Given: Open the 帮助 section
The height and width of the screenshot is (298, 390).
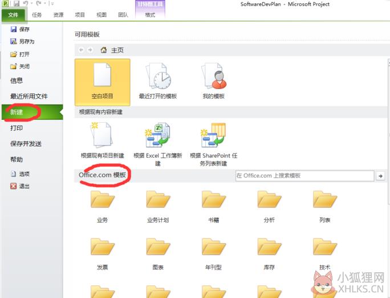Looking at the screenshot, I should coord(17,160).
